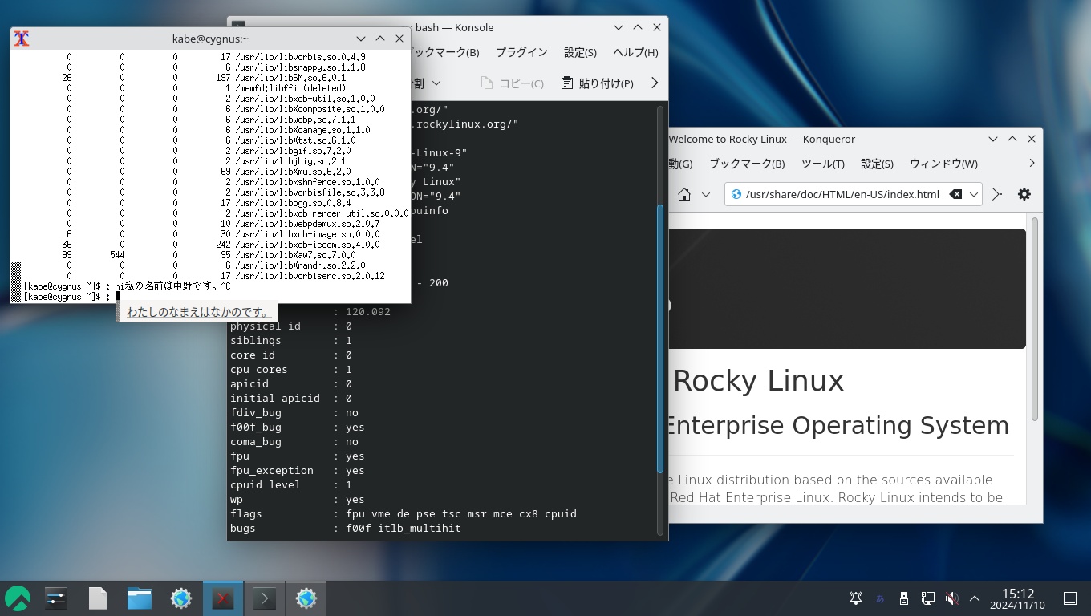Click the muted audio volume tray icon
Viewport: 1091px width, 616px height.
[952, 598]
